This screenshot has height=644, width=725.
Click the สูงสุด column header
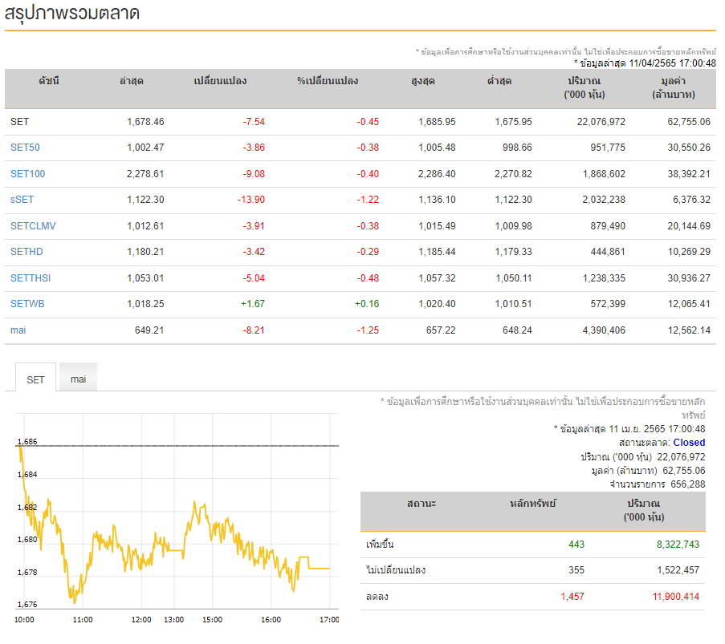[x=422, y=81]
